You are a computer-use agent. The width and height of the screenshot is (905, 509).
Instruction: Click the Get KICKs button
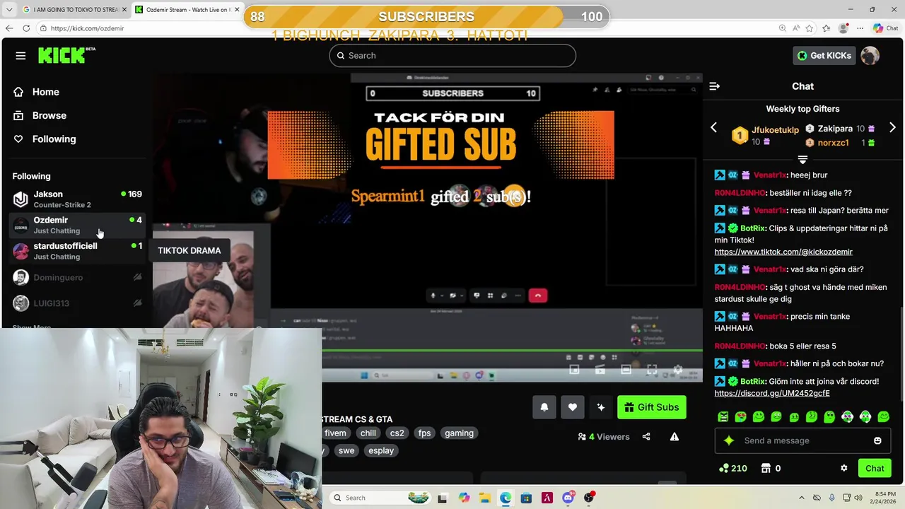(x=824, y=56)
